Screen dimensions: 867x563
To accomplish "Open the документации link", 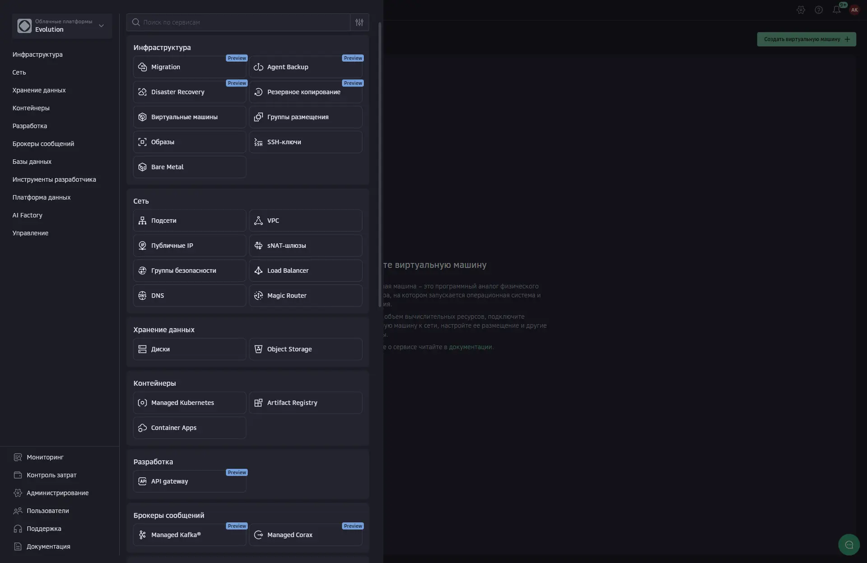I will pyautogui.click(x=470, y=347).
